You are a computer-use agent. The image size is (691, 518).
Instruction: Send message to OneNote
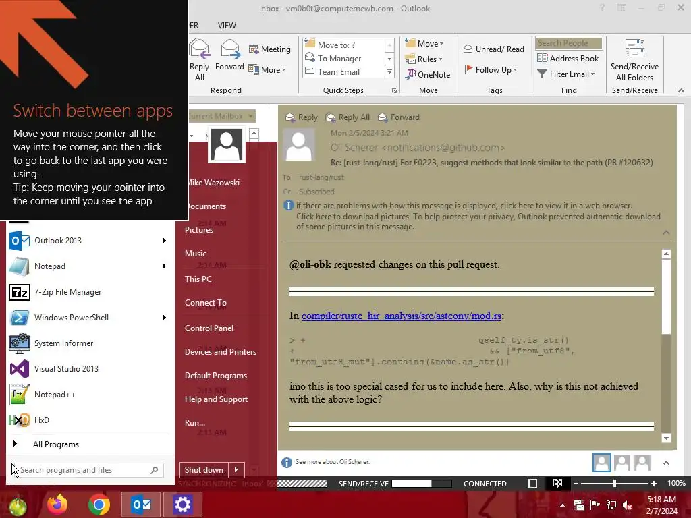pyautogui.click(x=428, y=74)
